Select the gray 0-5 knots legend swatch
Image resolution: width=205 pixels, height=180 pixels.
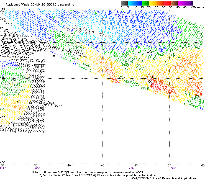coord(124,3)
